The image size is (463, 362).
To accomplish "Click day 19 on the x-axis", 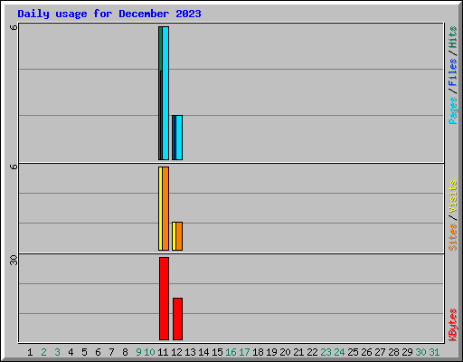I will pyautogui.click(x=271, y=352).
